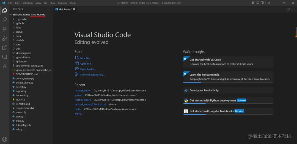Open the LICENSE file

(x=31, y=100)
